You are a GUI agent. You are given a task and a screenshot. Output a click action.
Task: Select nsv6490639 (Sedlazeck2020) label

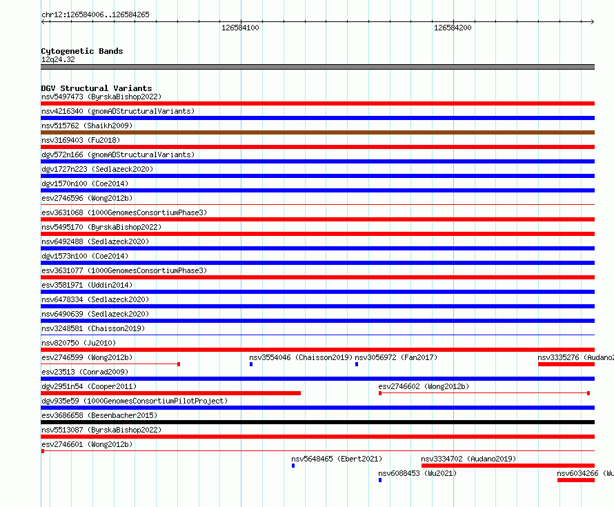pyautogui.click(x=95, y=314)
